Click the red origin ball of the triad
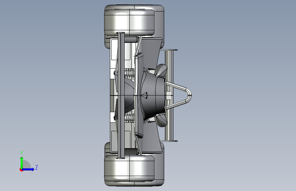The height and width of the screenshot is (191, 296). click(x=21, y=170)
